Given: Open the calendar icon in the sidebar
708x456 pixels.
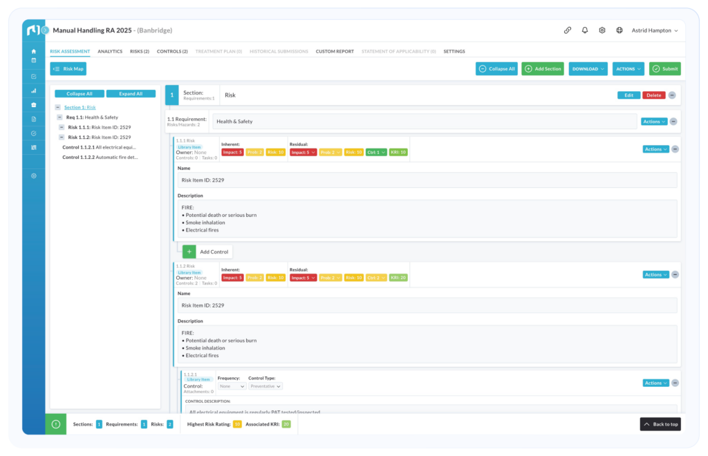Looking at the screenshot, I should click(x=33, y=60).
